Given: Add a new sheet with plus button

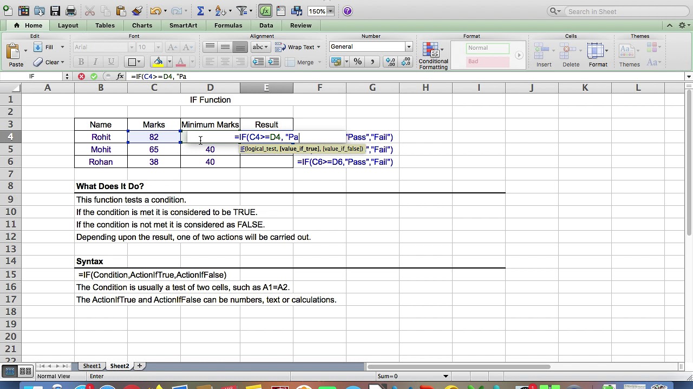Looking at the screenshot, I should [139, 366].
